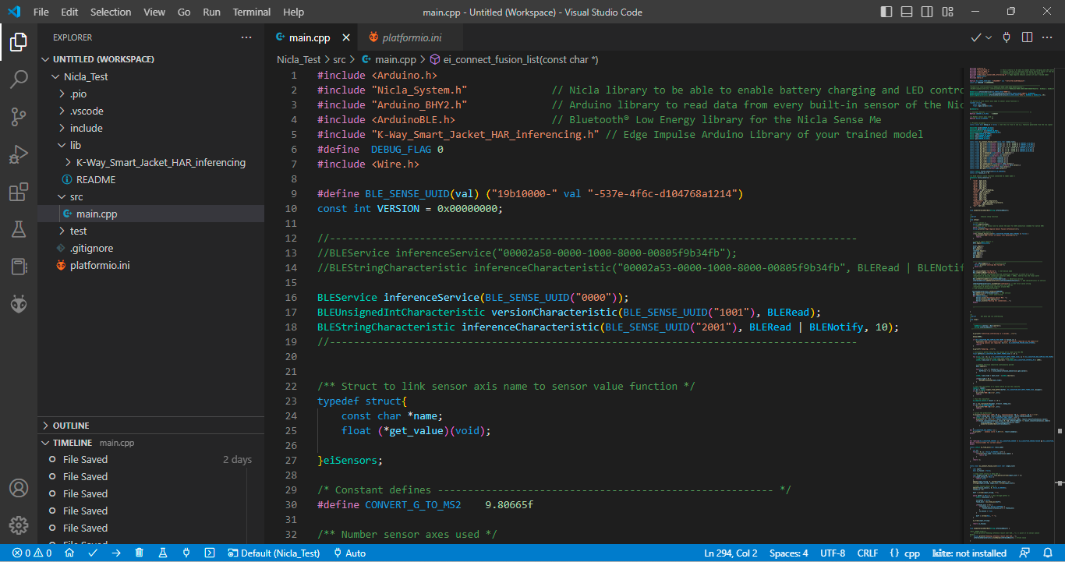Click the CRLF line ending indicator
Image resolution: width=1065 pixels, height=562 pixels.
[868, 553]
